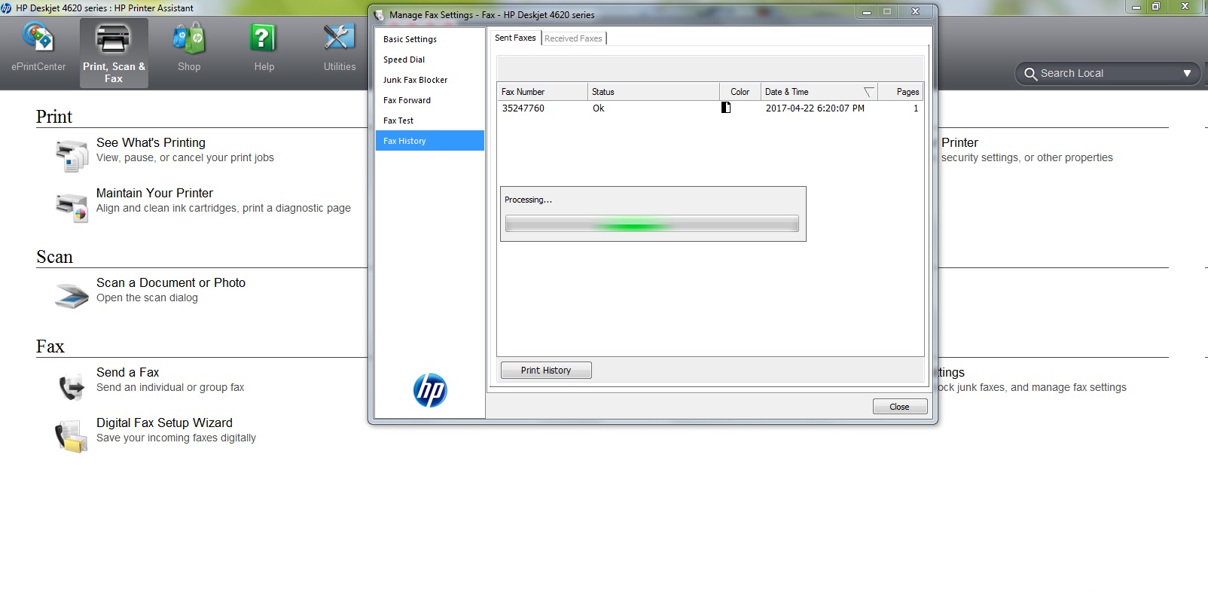1208x592 pixels.
Task: Open Maintain Your Printer link
Action: click(x=154, y=193)
